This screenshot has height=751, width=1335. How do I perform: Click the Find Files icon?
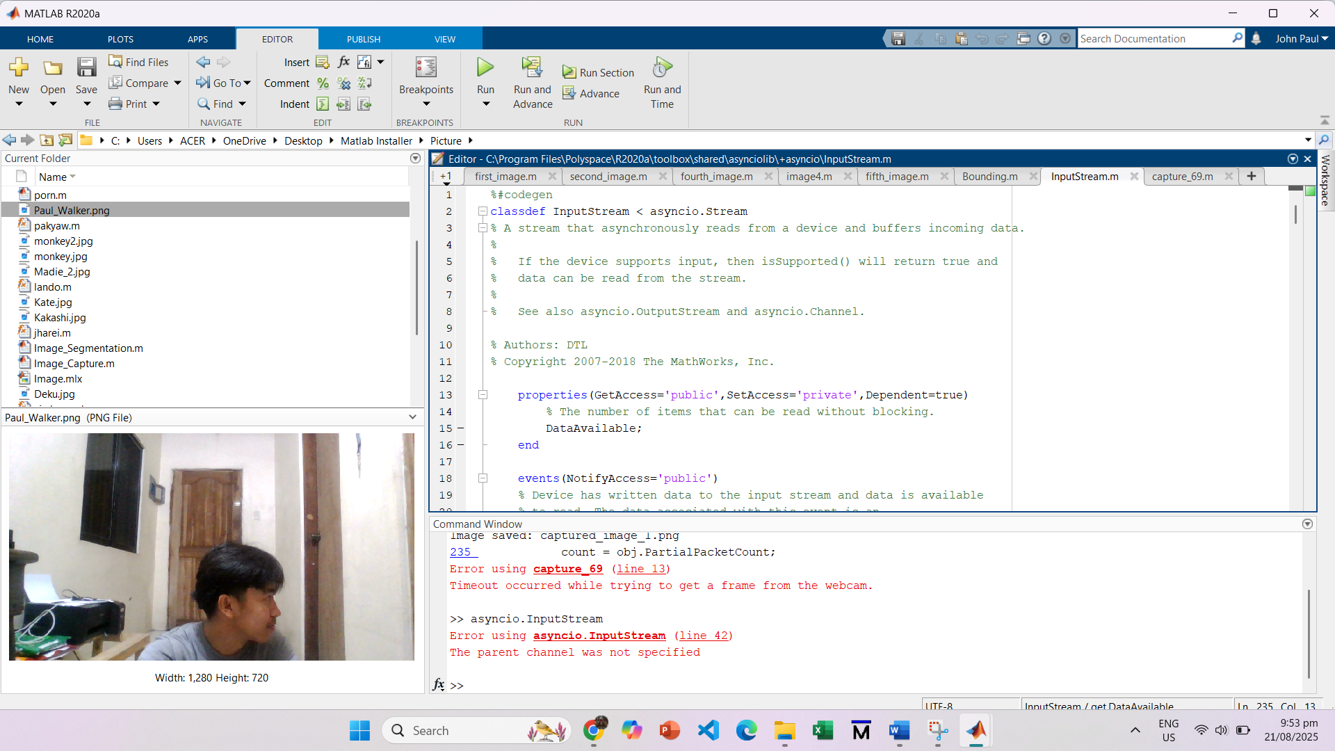(x=115, y=62)
